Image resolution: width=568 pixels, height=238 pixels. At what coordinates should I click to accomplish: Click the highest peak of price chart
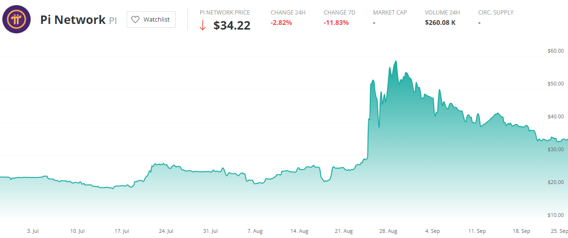[x=396, y=61]
